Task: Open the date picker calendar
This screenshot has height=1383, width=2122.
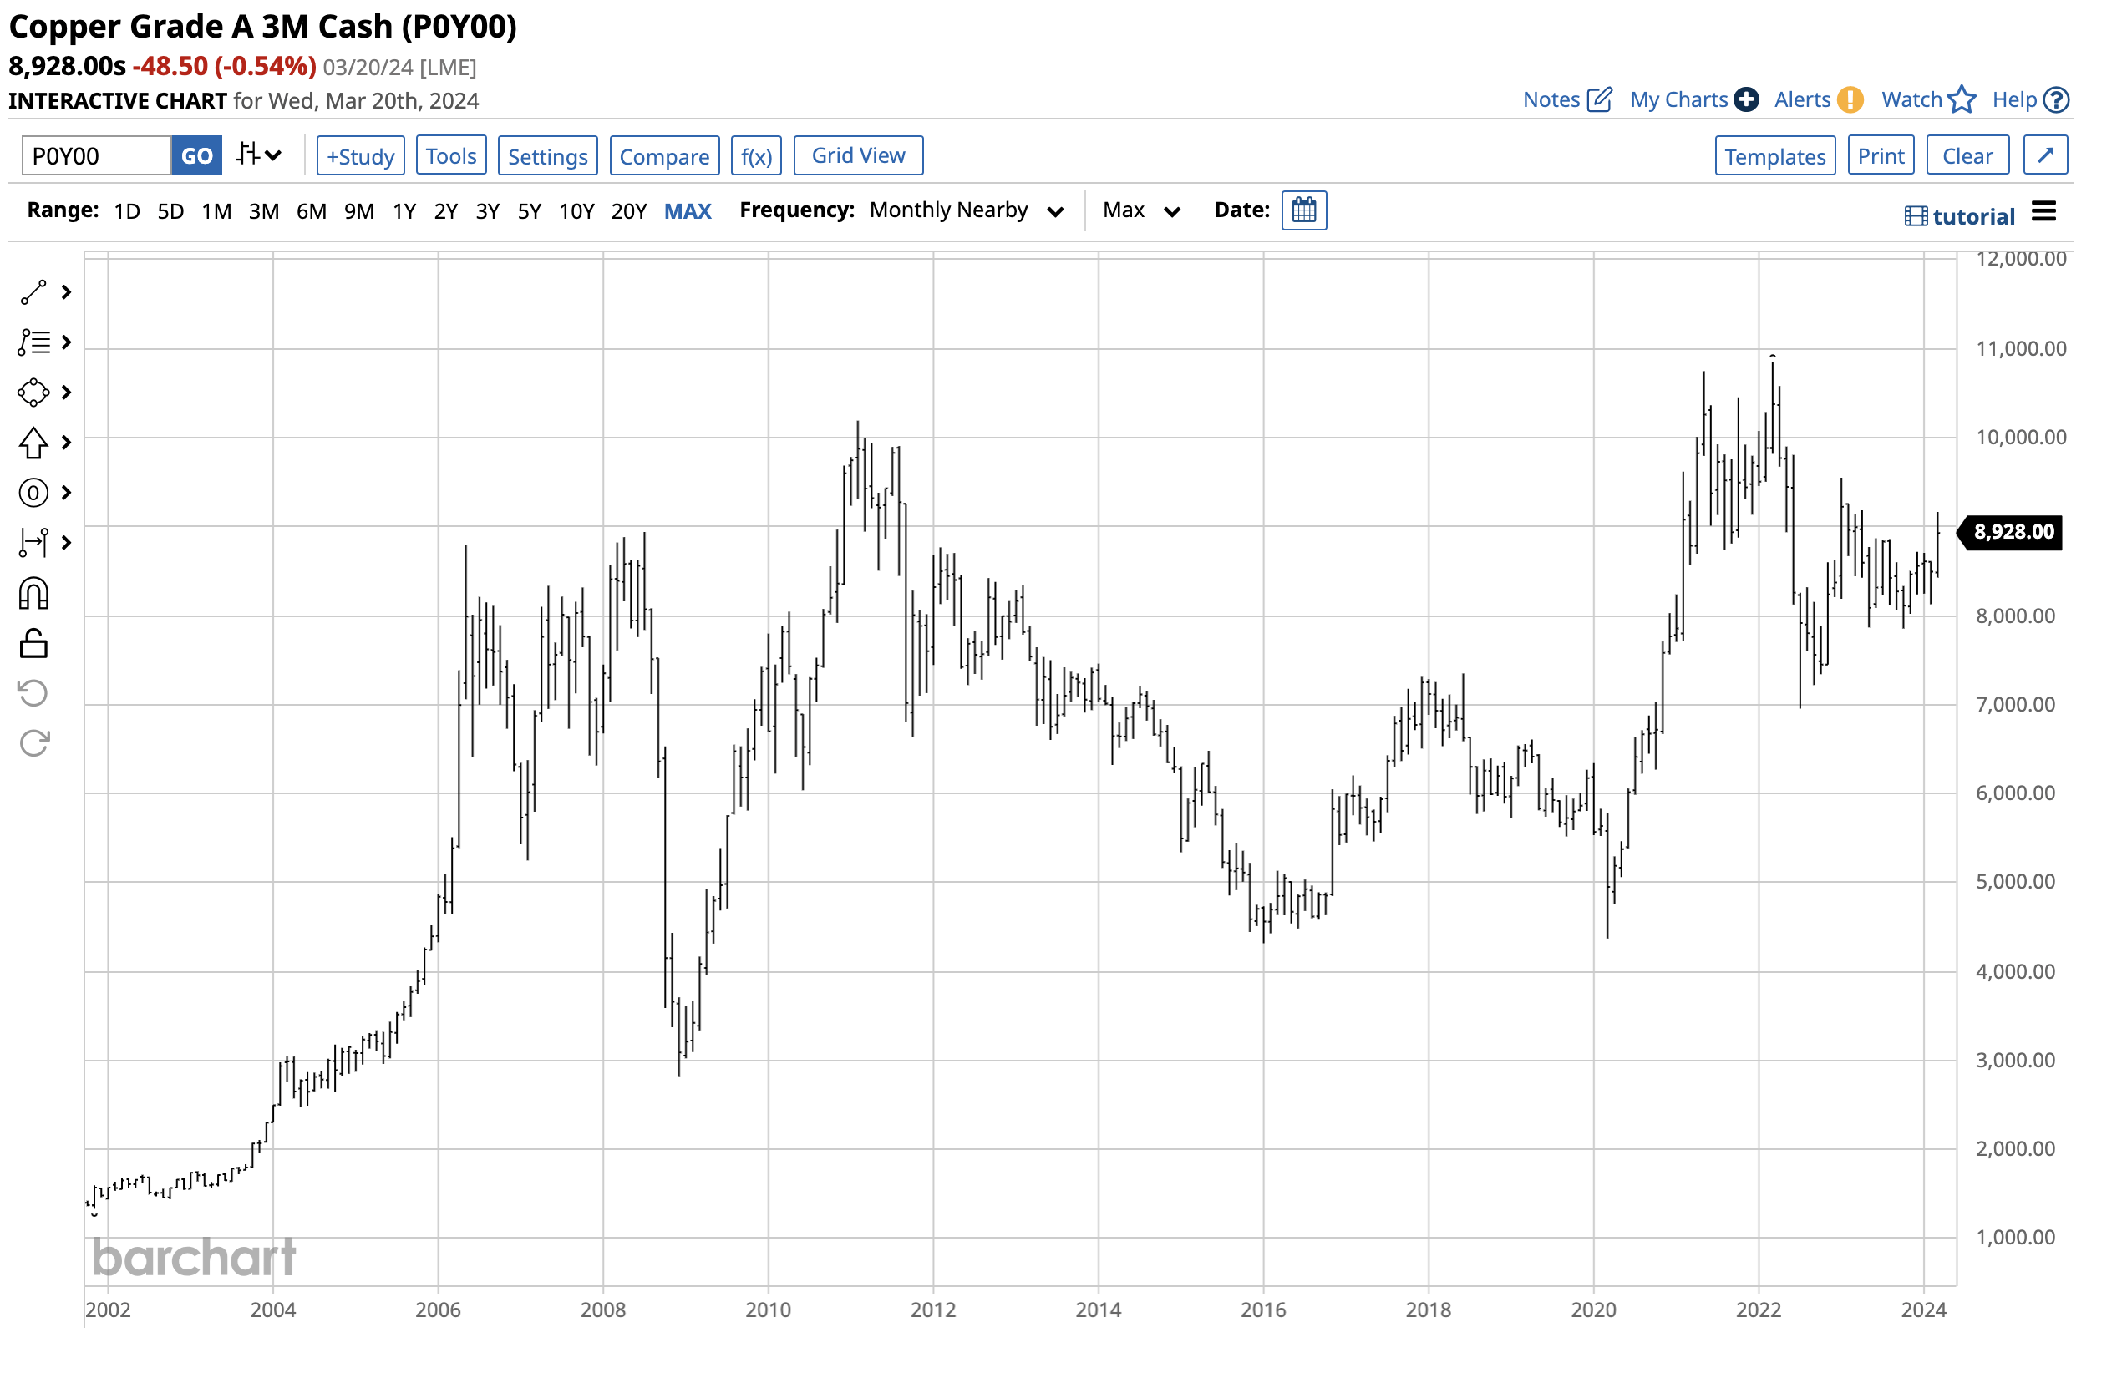Action: click(x=1304, y=210)
